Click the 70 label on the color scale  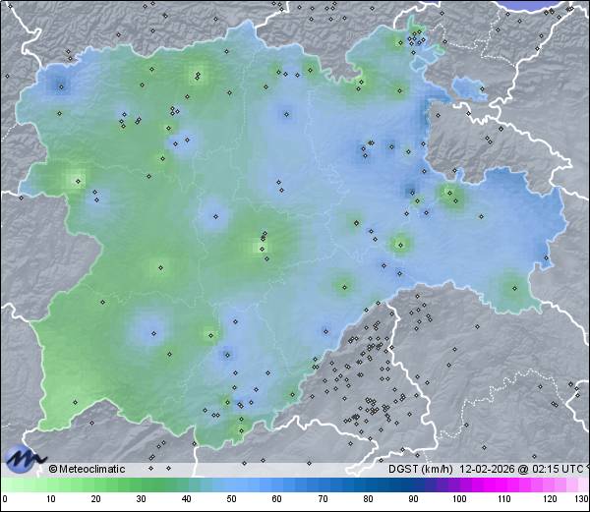point(323,499)
